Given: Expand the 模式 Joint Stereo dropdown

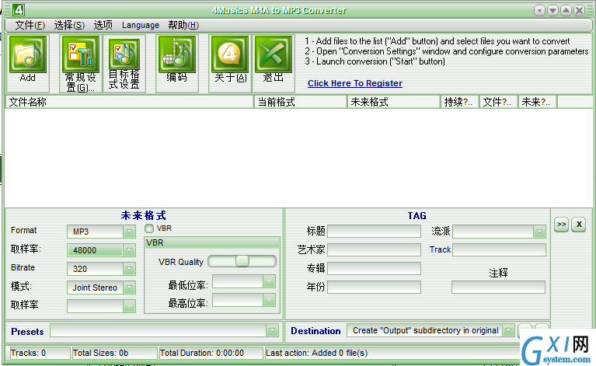Looking at the screenshot, I should (129, 288).
